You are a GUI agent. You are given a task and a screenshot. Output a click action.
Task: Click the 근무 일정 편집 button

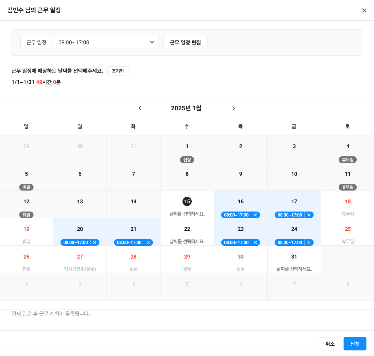pos(185,42)
